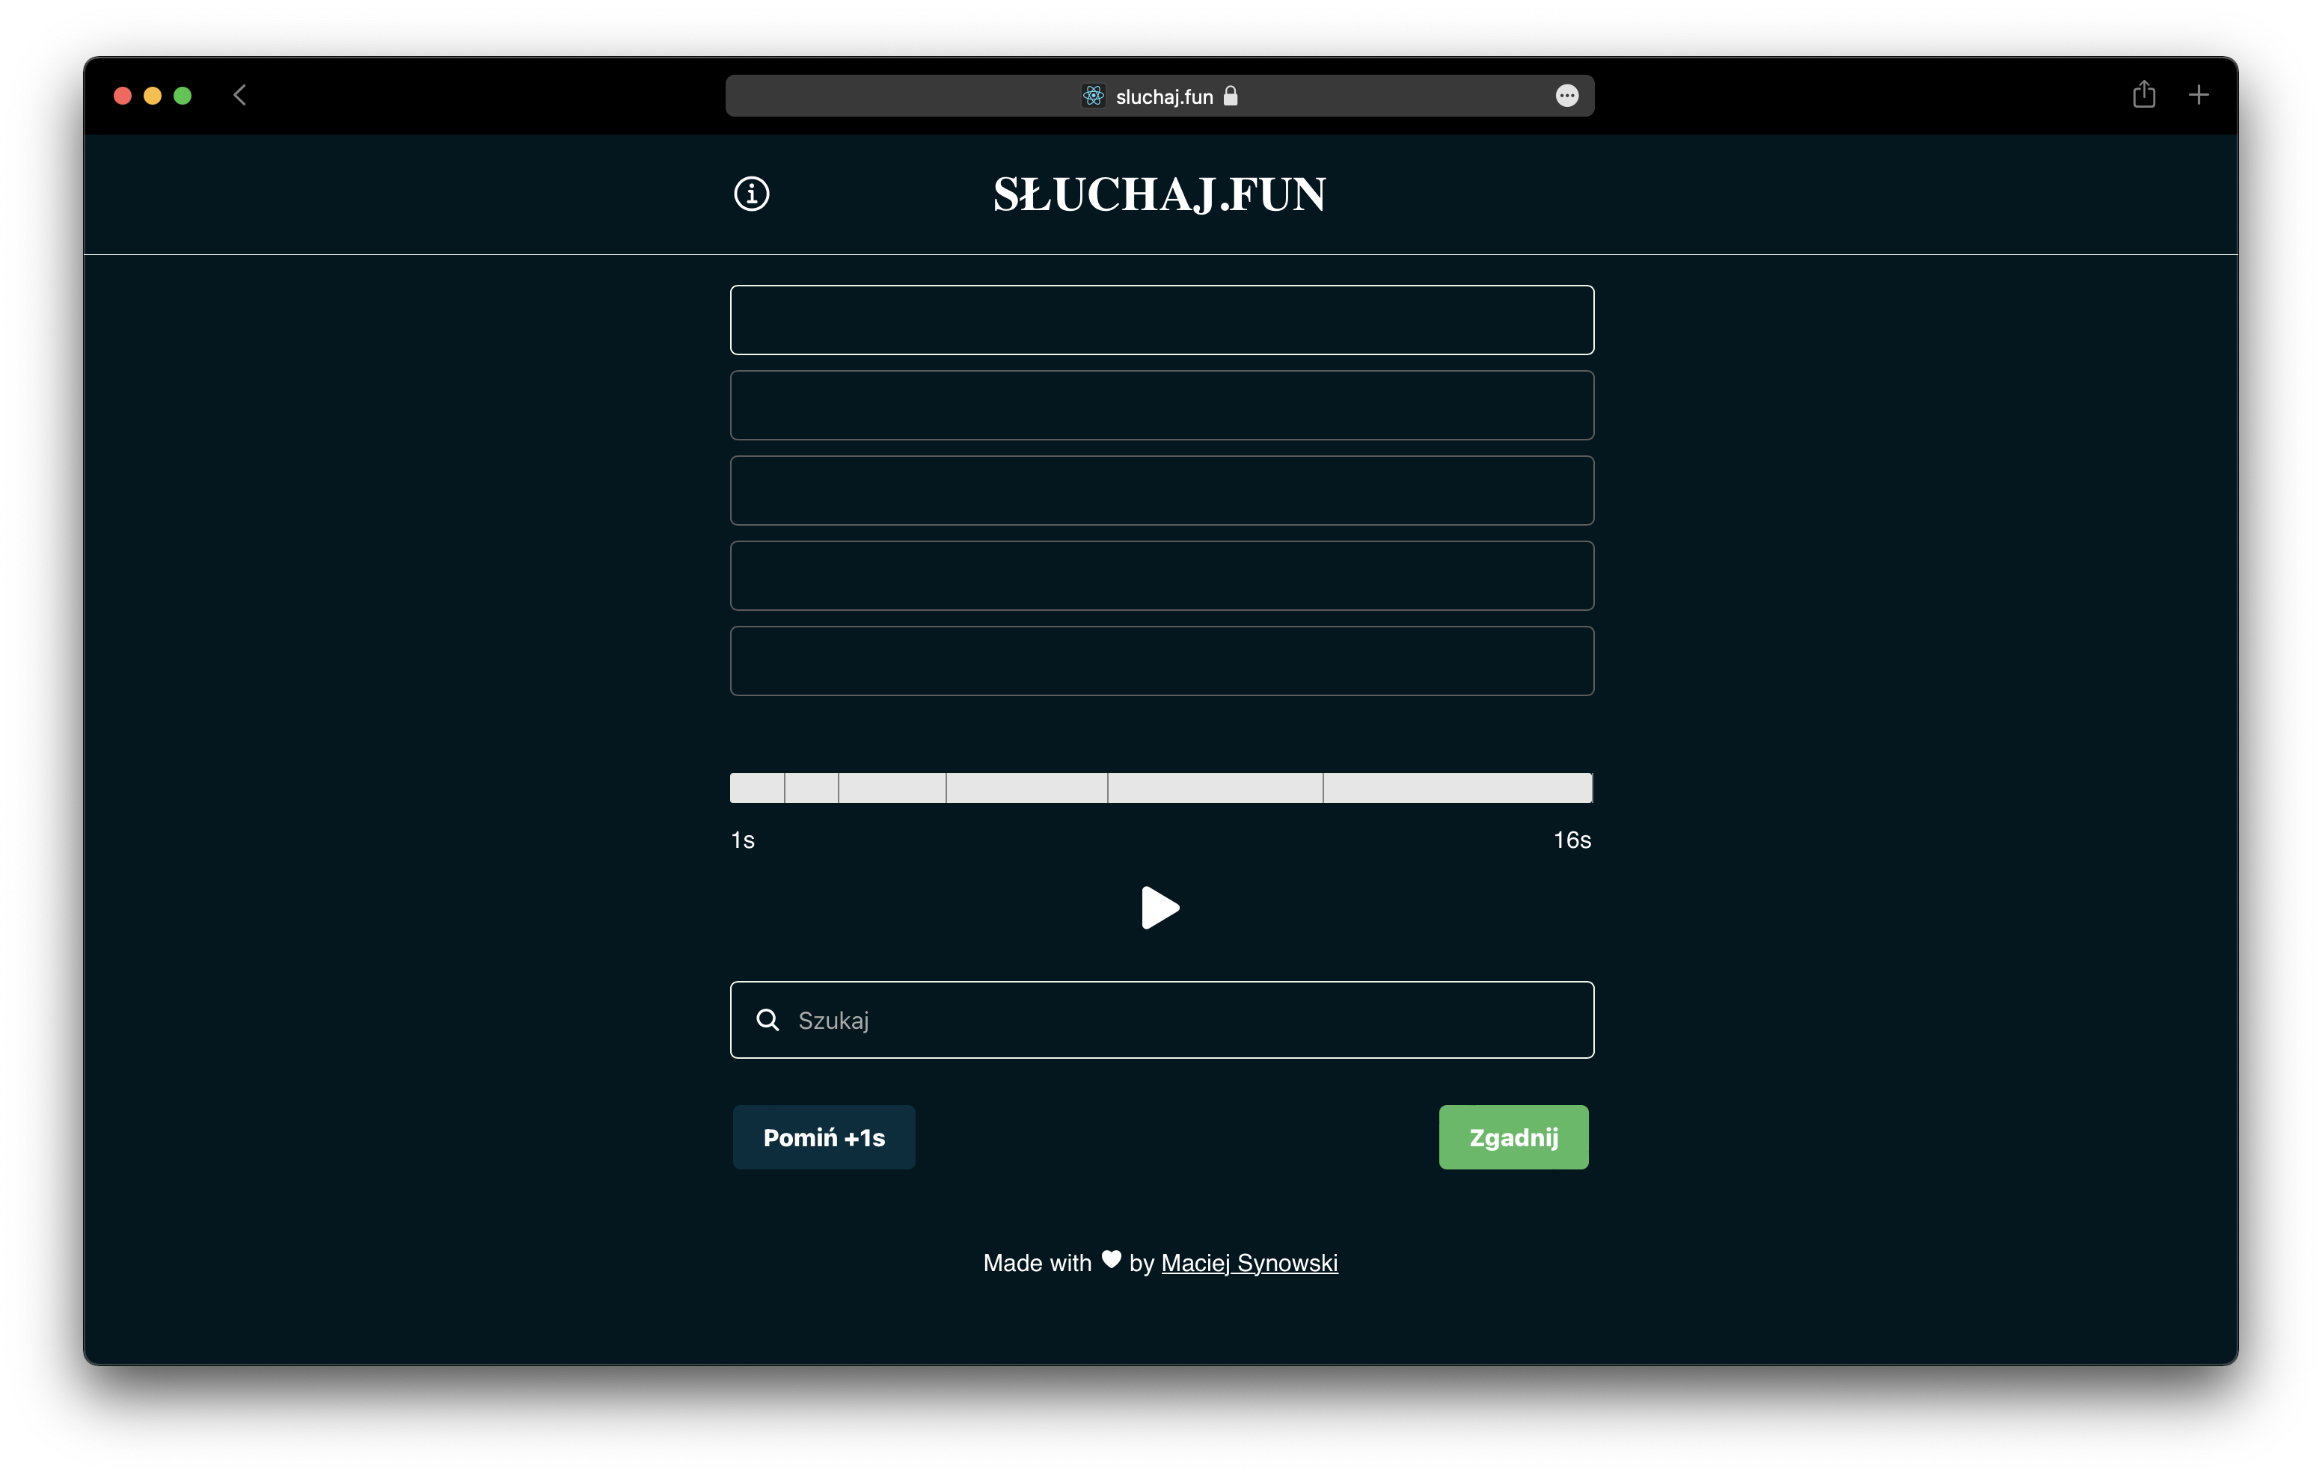
Task: Click the padlock icon in address bar
Action: [x=1231, y=96]
